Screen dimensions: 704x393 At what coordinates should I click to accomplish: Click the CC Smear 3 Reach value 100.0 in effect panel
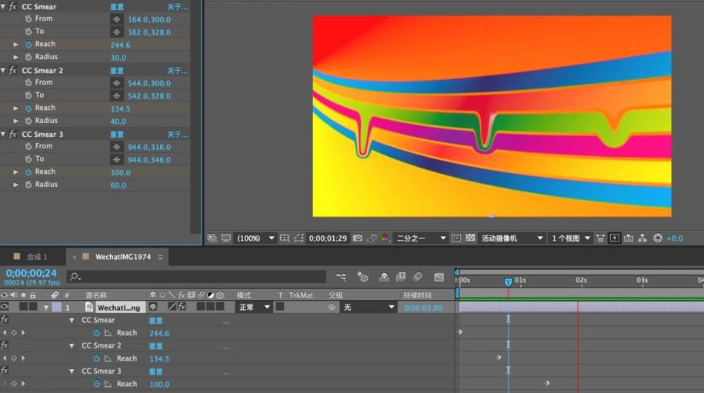pos(120,172)
